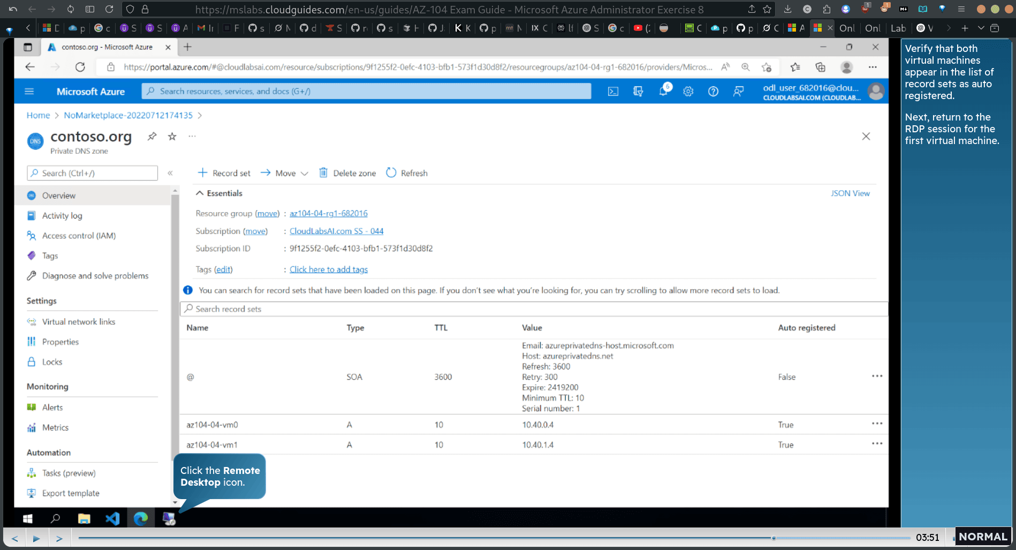Refresh the DNS zone records
The width and height of the screenshot is (1016, 550).
(x=407, y=173)
